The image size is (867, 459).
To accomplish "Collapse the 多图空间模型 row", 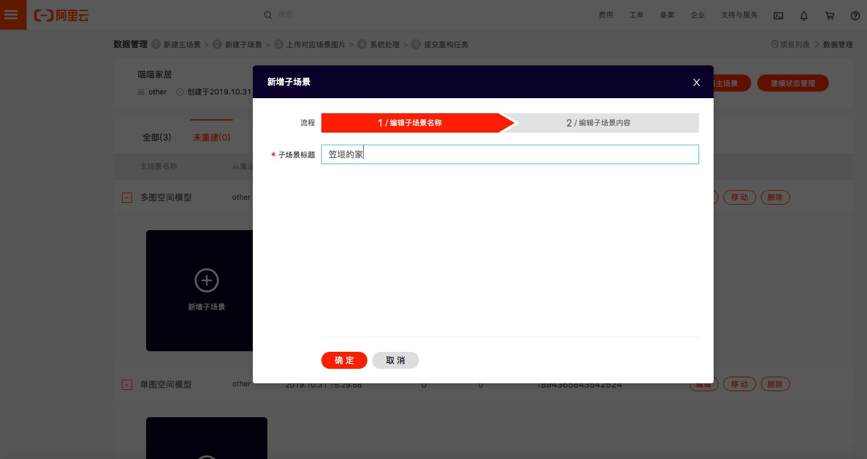I will (127, 197).
